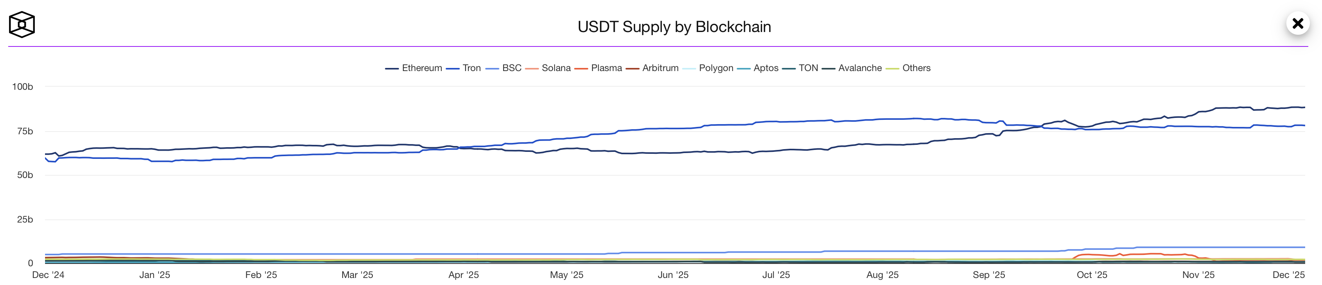Click the Others legend color swatch

(892, 69)
